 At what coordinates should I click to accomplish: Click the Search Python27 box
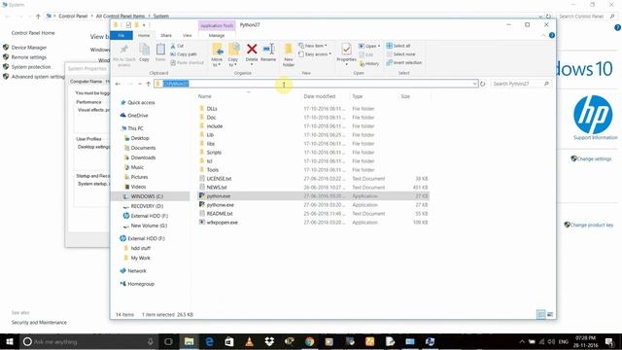pos(521,84)
